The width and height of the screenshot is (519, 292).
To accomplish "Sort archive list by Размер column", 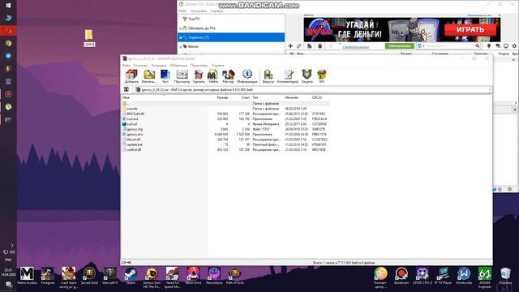I will coord(222,97).
